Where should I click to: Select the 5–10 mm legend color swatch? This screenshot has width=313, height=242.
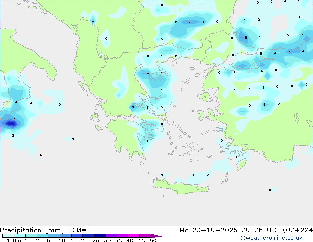pyautogui.click(x=54, y=236)
